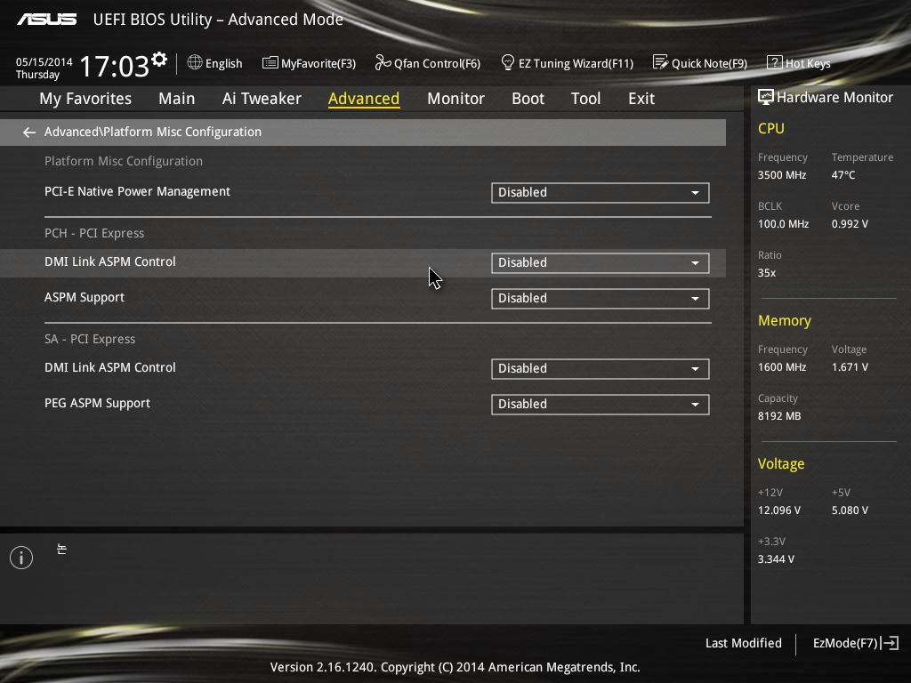Select SA DMI Link ASPM Control label
Image resolution: width=911 pixels, height=683 pixels.
109,367
